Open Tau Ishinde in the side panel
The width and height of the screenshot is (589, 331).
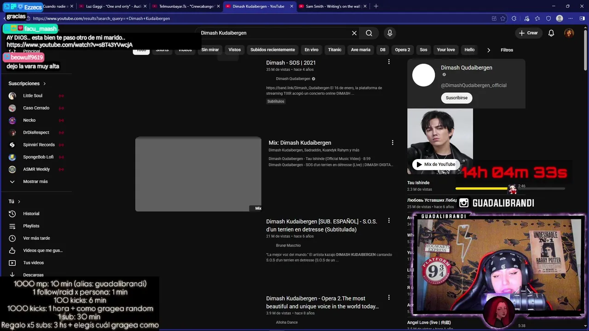point(418,183)
